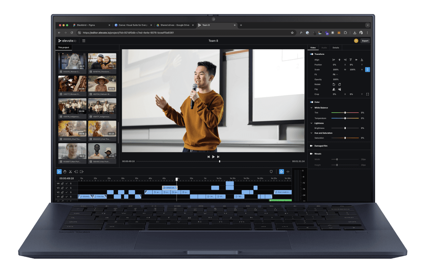
Task: Open the Details tab on the right panel
Action: click(336, 48)
